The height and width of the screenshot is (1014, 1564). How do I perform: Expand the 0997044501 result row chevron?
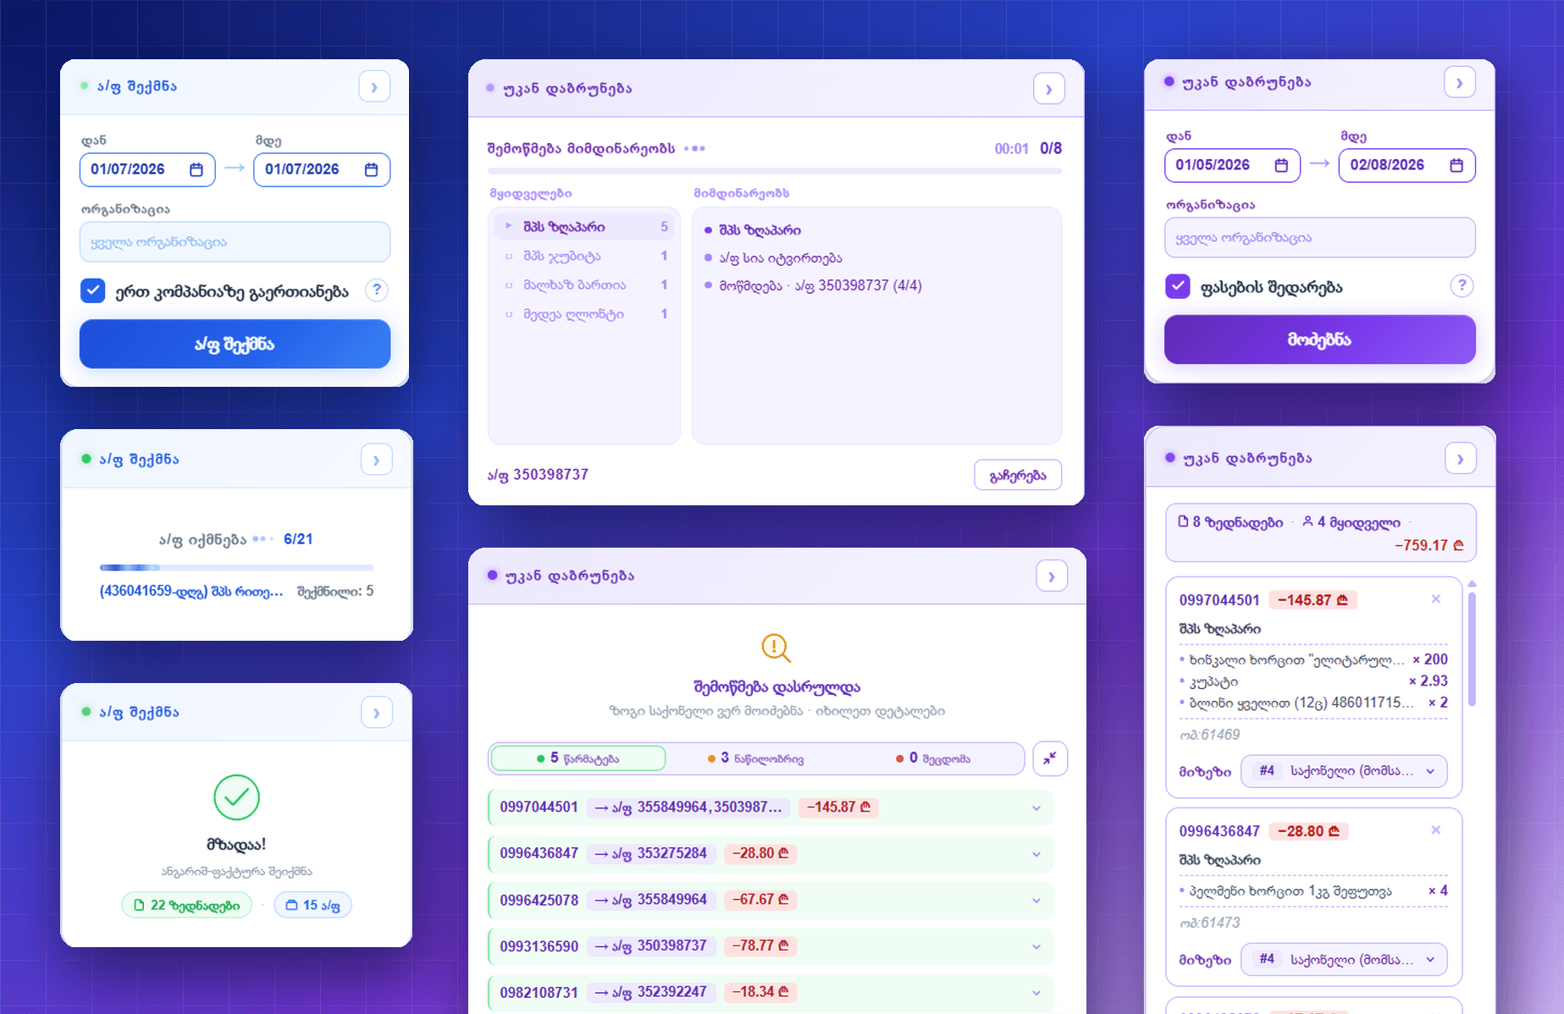tap(1036, 808)
